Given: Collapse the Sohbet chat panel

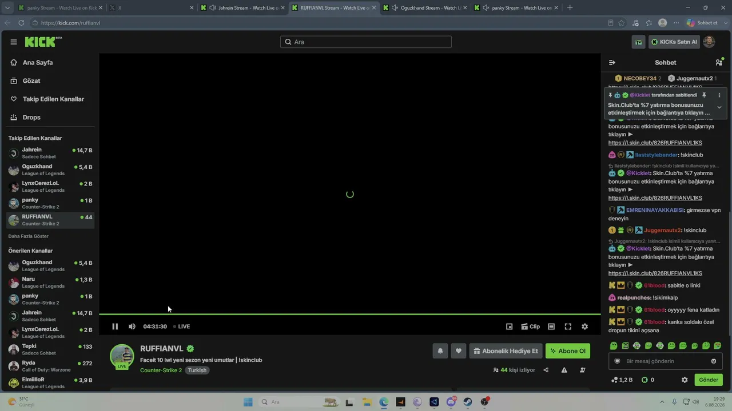Looking at the screenshot, I should [612, 62].
